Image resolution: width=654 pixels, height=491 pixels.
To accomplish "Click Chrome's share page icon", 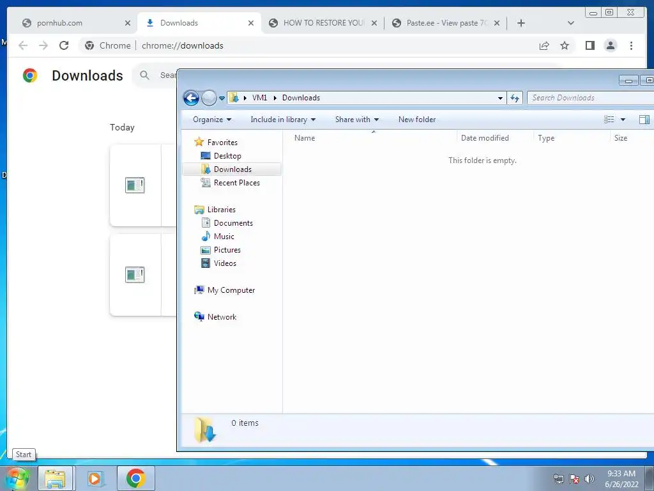I will [544, 45].
